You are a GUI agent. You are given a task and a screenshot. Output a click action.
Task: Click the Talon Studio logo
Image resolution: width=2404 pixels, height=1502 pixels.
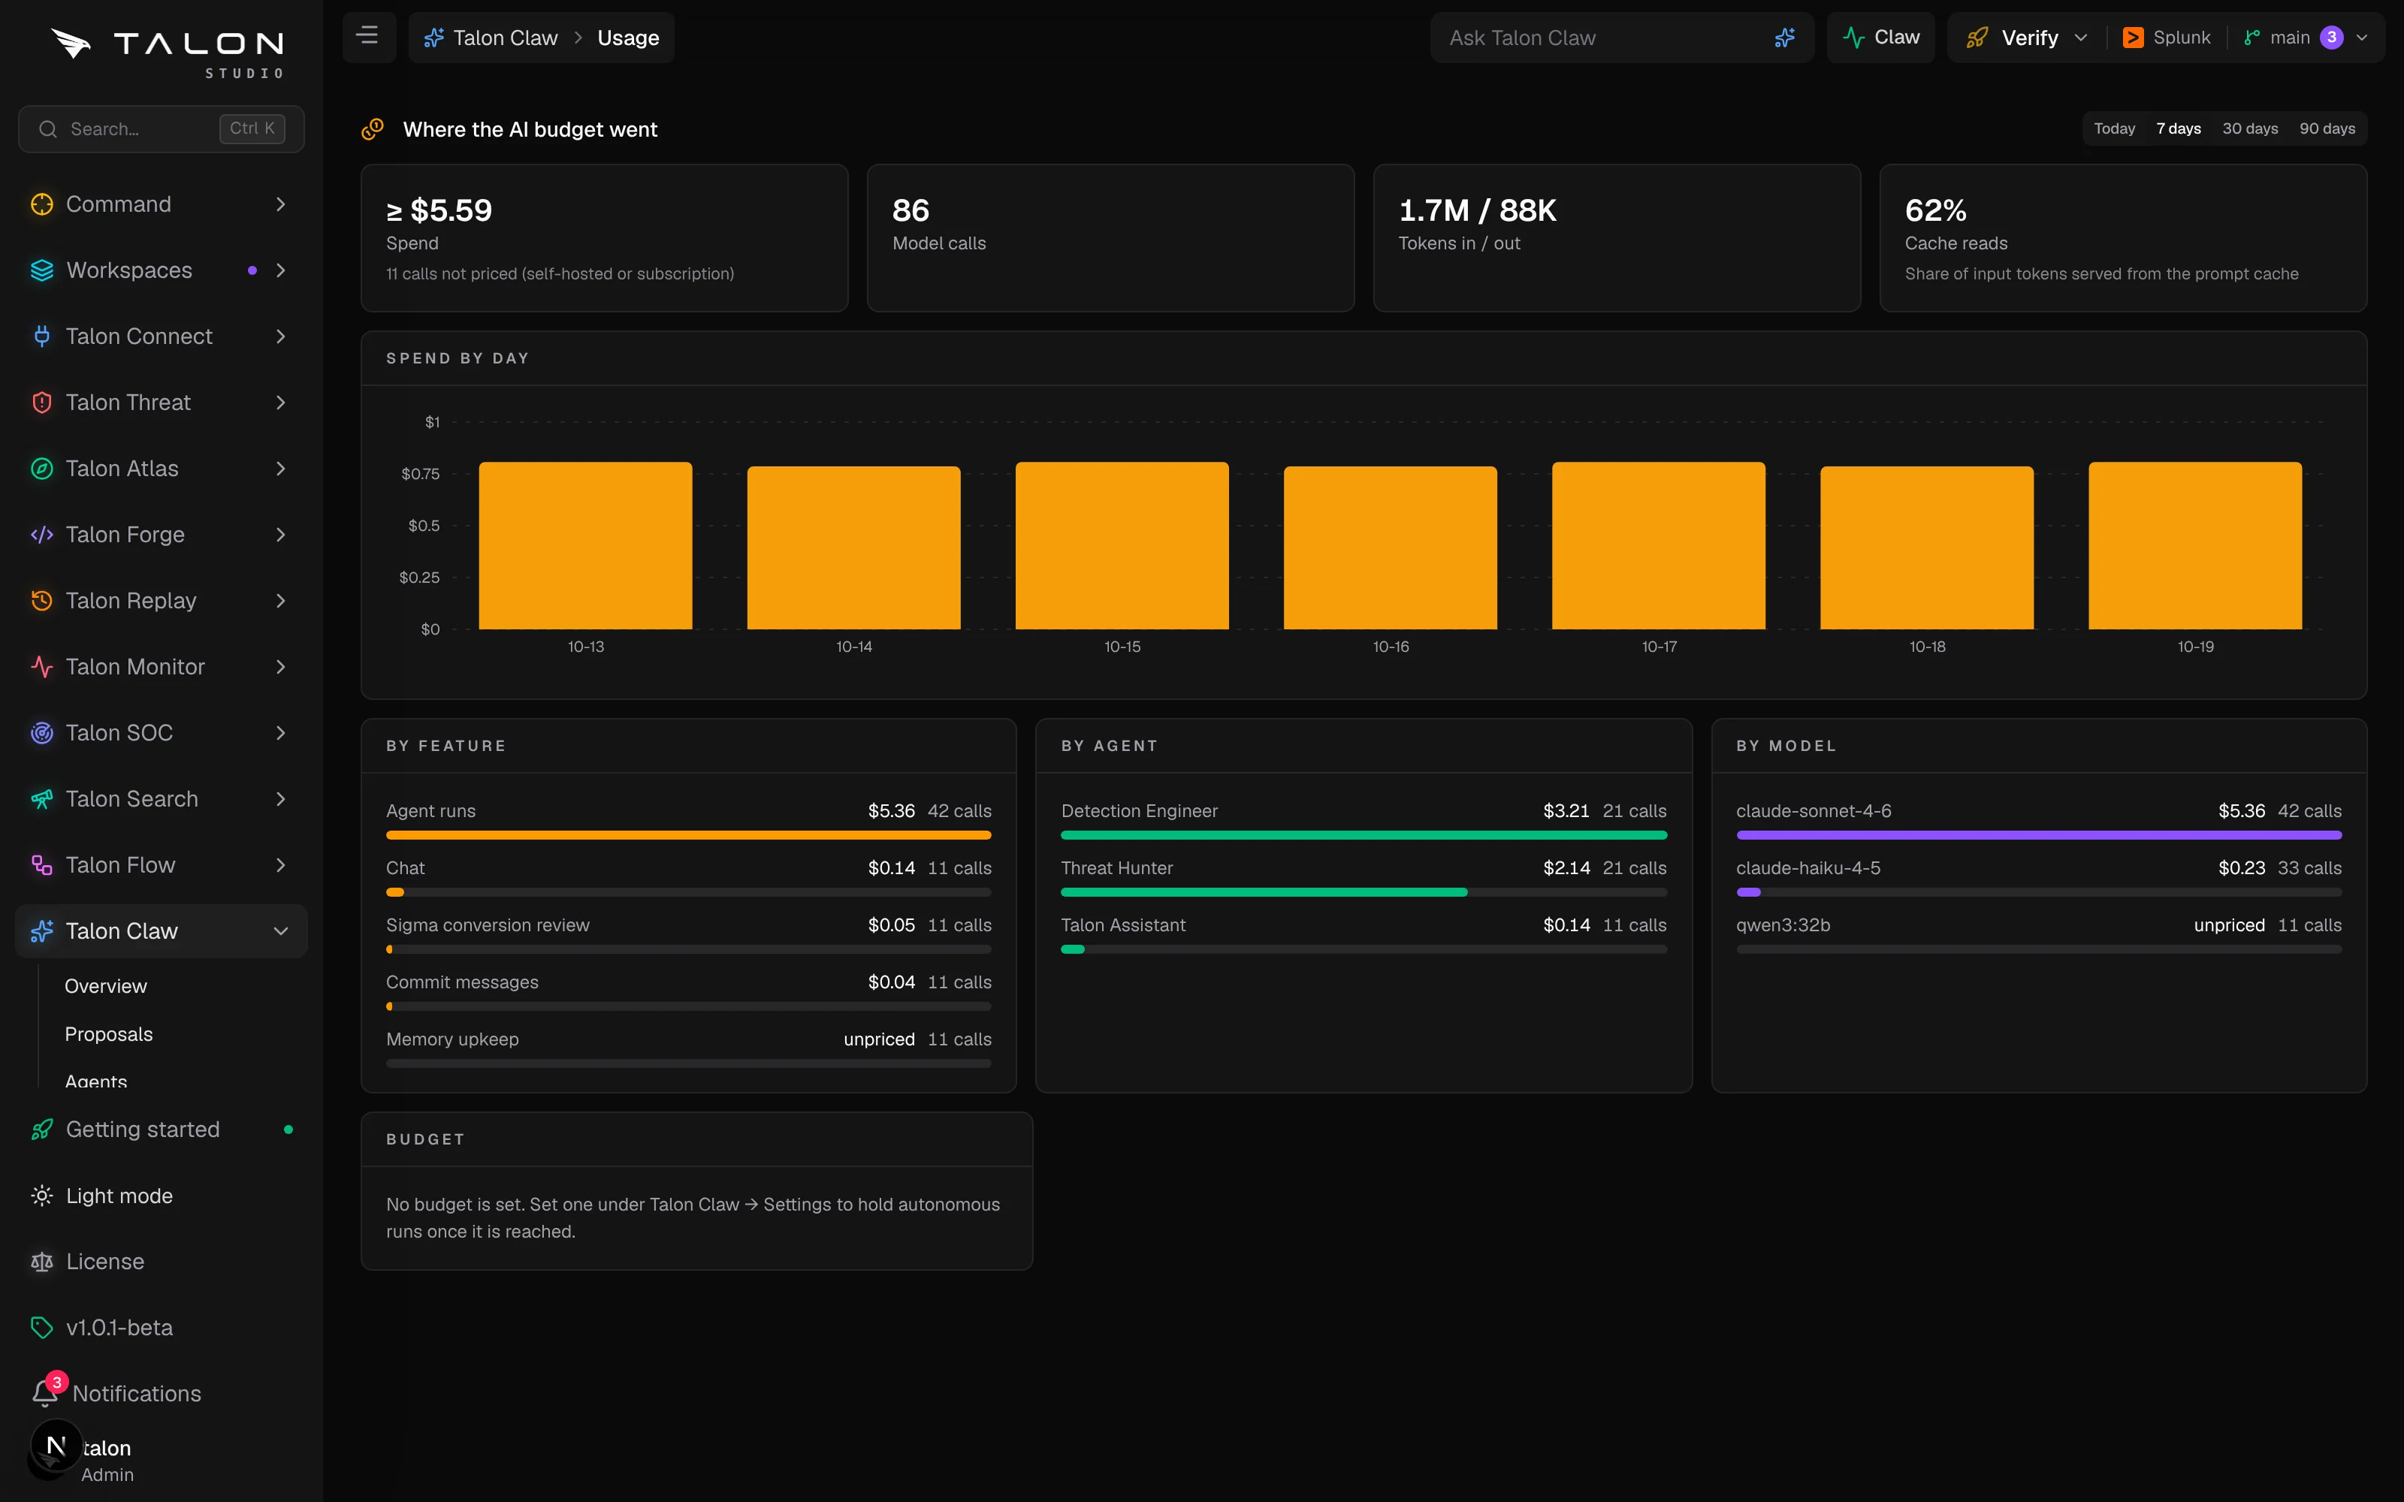coord(167,53)
